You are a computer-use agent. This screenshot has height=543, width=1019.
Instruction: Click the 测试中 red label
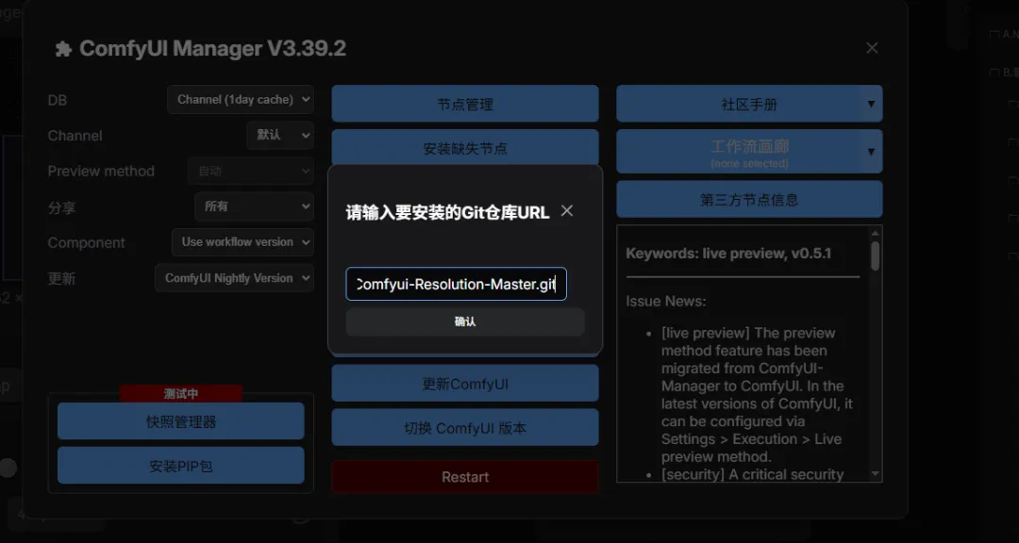[180, 394]
